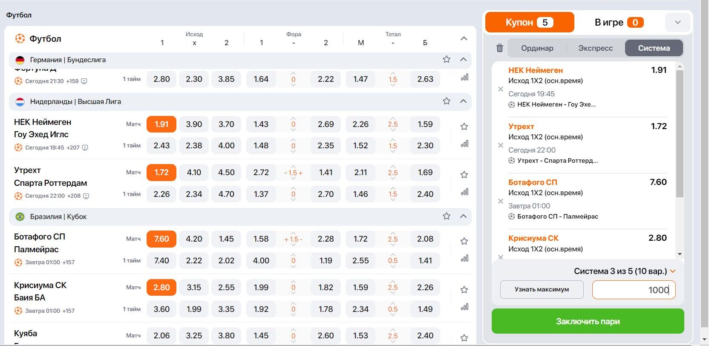This screenshot has height=346, width=709.
Task: Favorite the Brazil Cup league star
Action: 447,216
